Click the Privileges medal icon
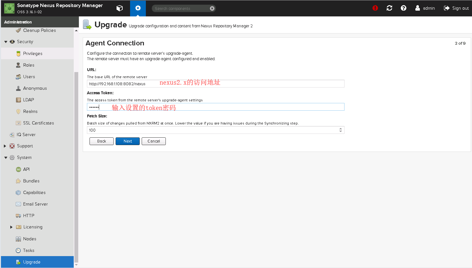This screenshot has width=472, height=268. pyautogui.click(x=18, y=53)
